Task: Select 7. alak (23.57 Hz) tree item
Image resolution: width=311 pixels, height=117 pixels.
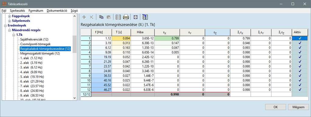Action: pyautogui.click(x=32, y=86)
